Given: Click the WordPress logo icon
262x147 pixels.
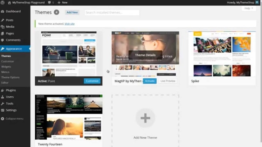Looking at the screenshot, I should pos(2,2).
